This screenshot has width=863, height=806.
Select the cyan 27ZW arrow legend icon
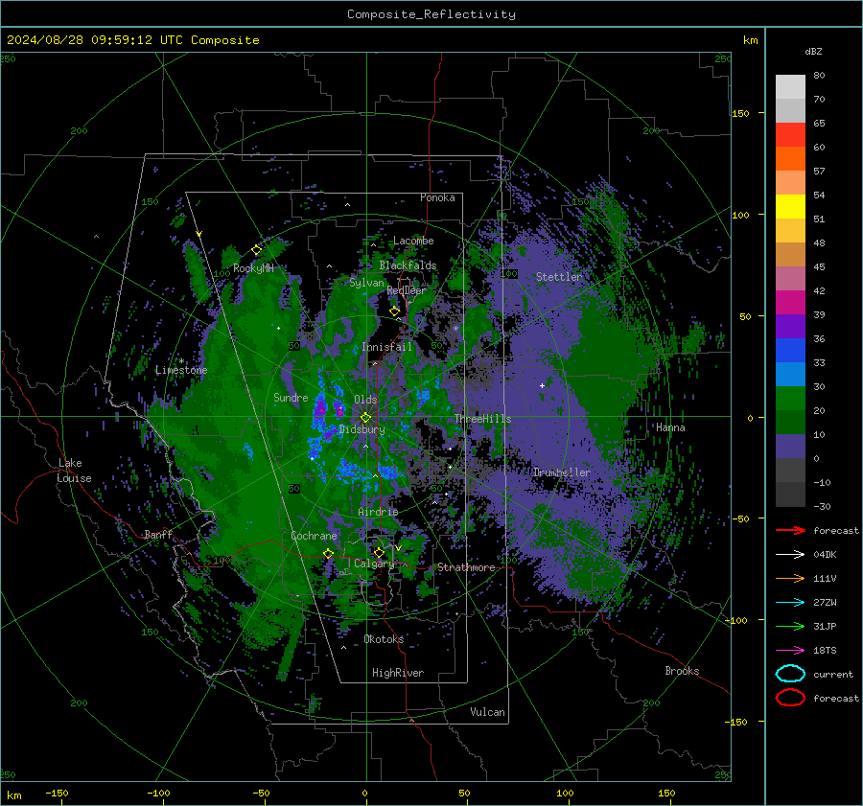coord(790,602)
